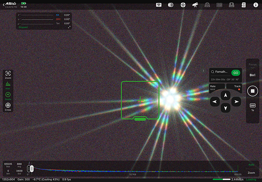
Task: Open the EXP 1s exposure setting
Action: [253, 107]
